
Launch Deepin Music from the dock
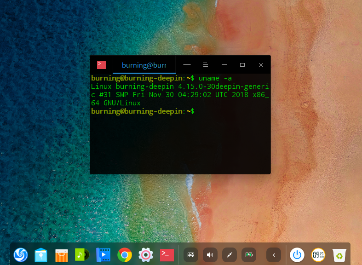82,254
